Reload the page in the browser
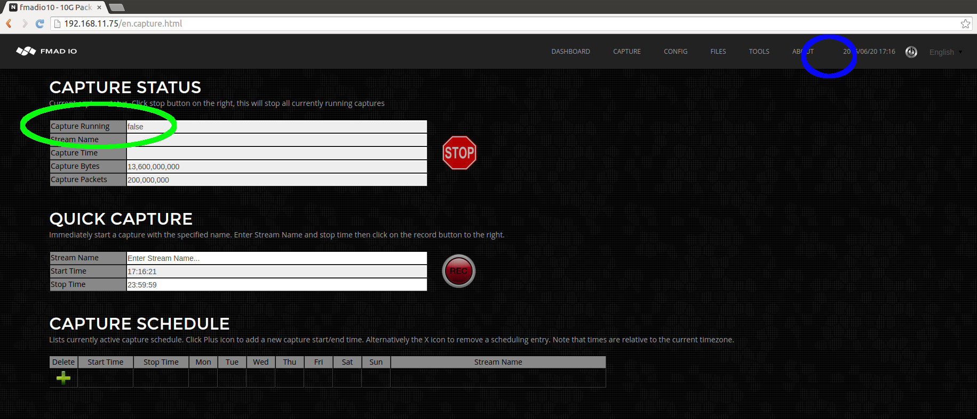 coord(39,23)
